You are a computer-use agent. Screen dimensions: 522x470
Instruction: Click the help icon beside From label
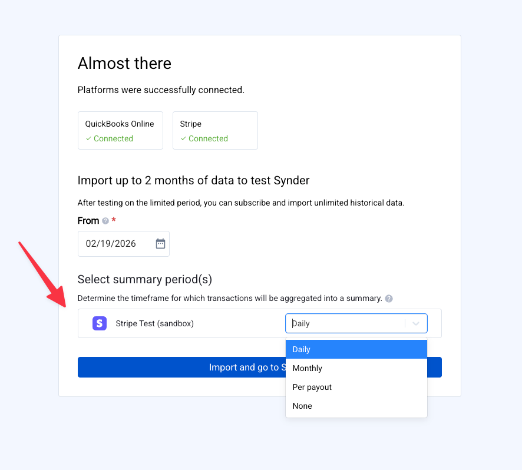click(x=105, y=221)
